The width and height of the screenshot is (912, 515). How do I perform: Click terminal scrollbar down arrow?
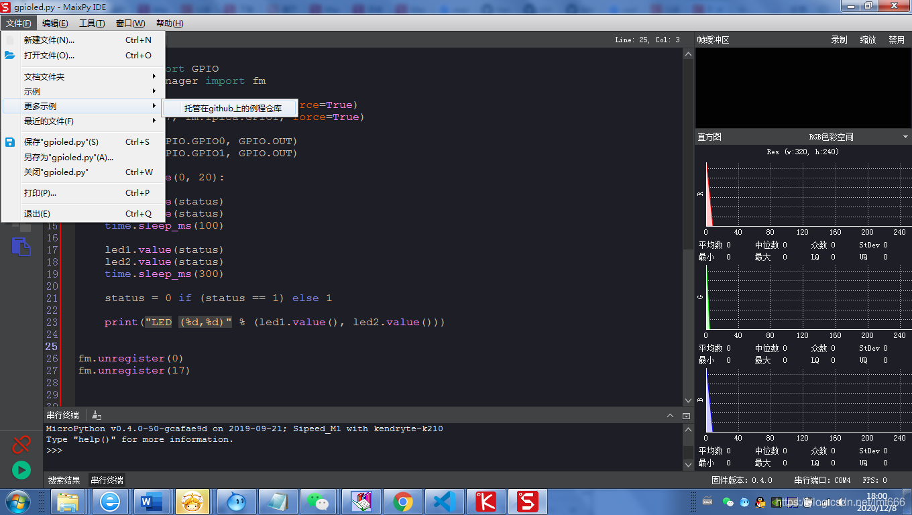pyautogui.click(x=687, y=464)
